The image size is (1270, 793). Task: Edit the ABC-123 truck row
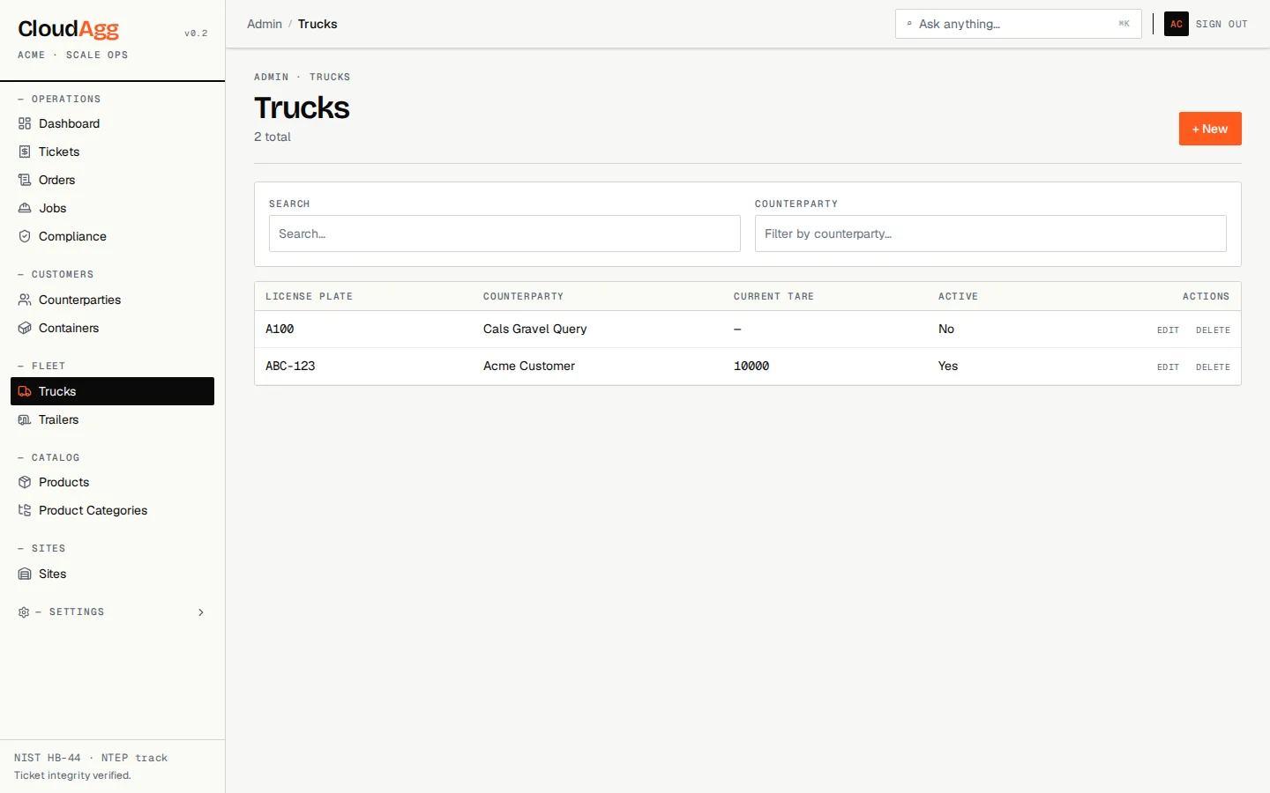(1168, 367)
